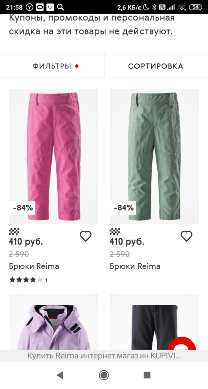
Task: Tap the Android recent apps square
Action: pyautogui.click(x=147, y=375)
